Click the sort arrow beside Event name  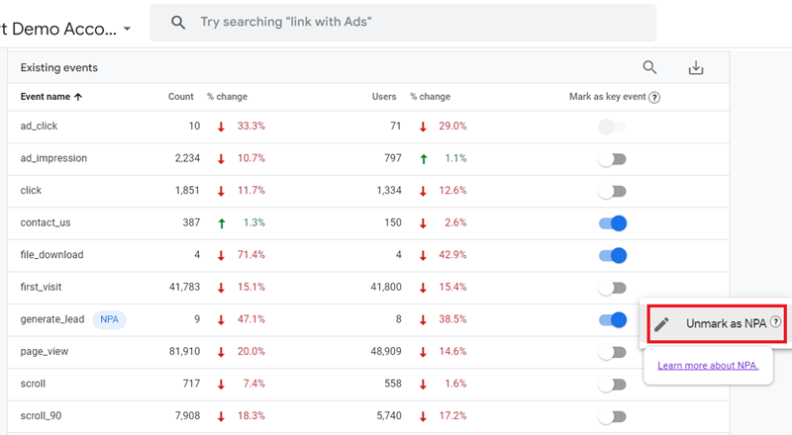78,97
